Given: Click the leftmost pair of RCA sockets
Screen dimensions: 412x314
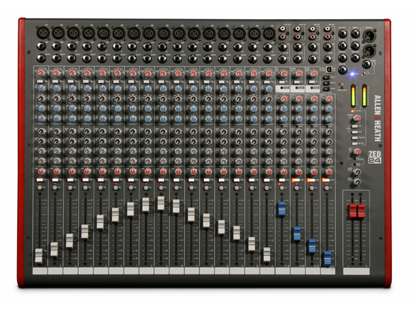Looking at the screenshot, I should 283,32.
